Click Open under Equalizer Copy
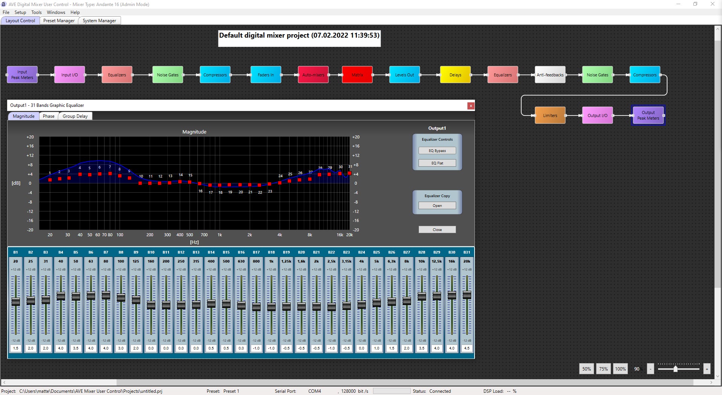This screenshot has width=722, height=395. click(437, 205)
